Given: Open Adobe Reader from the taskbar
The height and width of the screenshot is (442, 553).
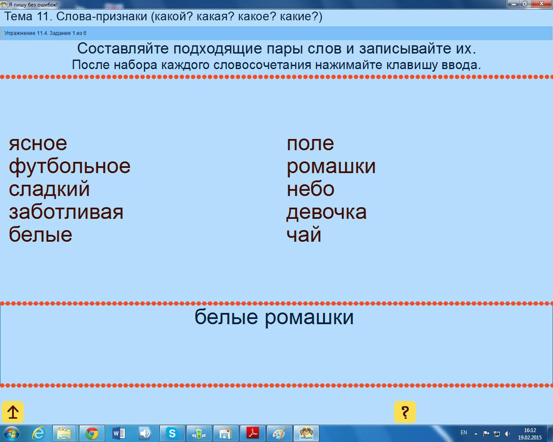Looking at the screenshot, I should [x=252, y=433].
